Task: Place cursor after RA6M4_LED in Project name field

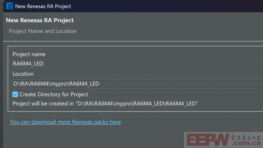Action: click(43, 64)
